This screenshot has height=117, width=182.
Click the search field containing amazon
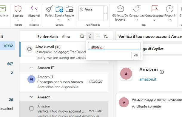pos(114,46)
